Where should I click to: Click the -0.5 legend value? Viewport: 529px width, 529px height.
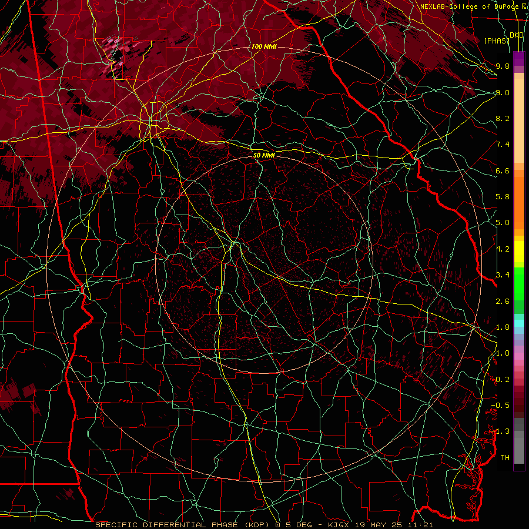point(500,406)
